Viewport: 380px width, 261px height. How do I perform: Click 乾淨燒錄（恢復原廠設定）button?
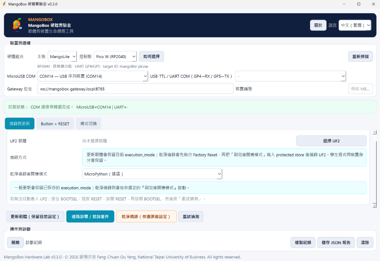coord(146,217)
